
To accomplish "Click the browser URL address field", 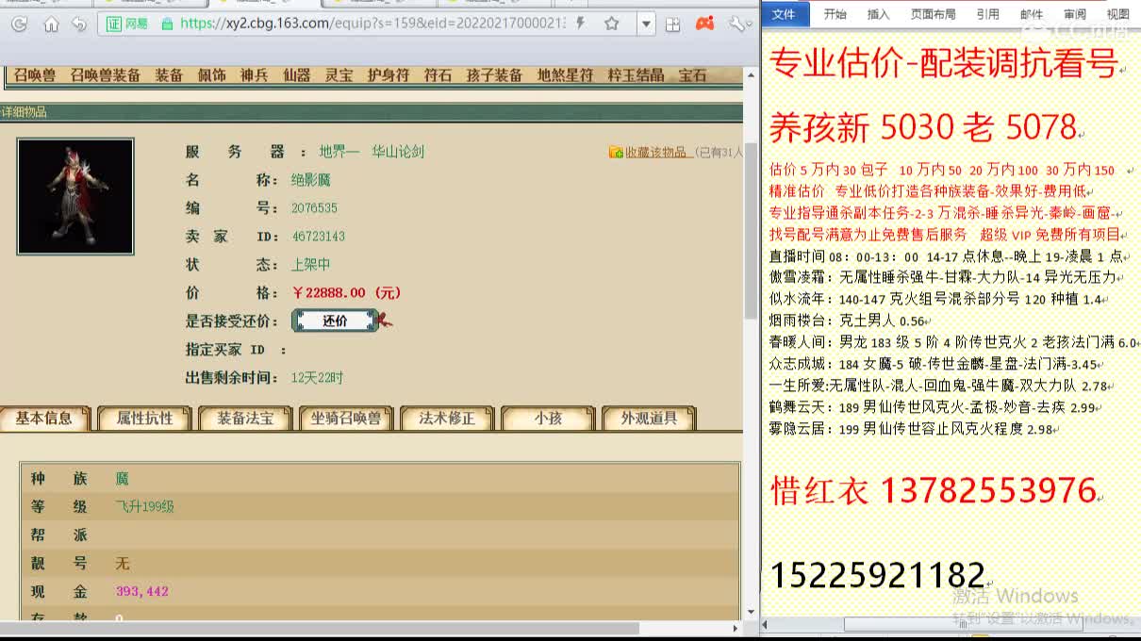I will point(372,24).
